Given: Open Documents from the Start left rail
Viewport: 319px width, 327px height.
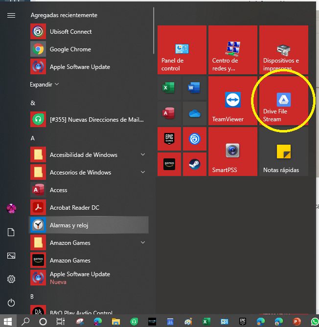Looking at the screenshot, I should click(11, 232).
